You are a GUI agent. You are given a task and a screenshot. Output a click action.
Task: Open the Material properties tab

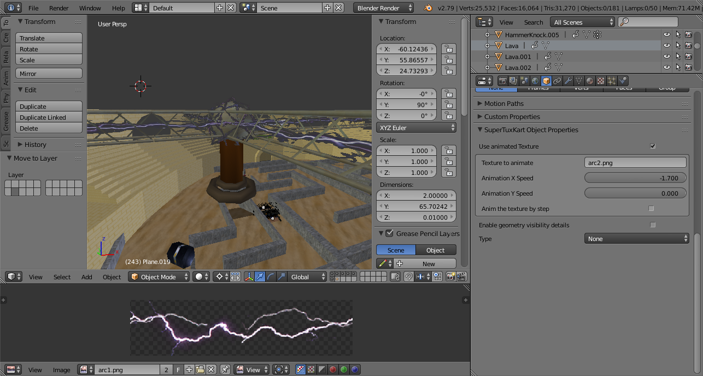click(590, 81)
